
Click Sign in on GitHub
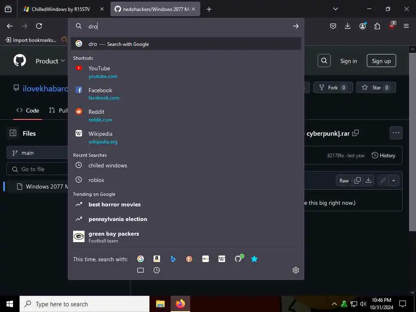[348, 61]
